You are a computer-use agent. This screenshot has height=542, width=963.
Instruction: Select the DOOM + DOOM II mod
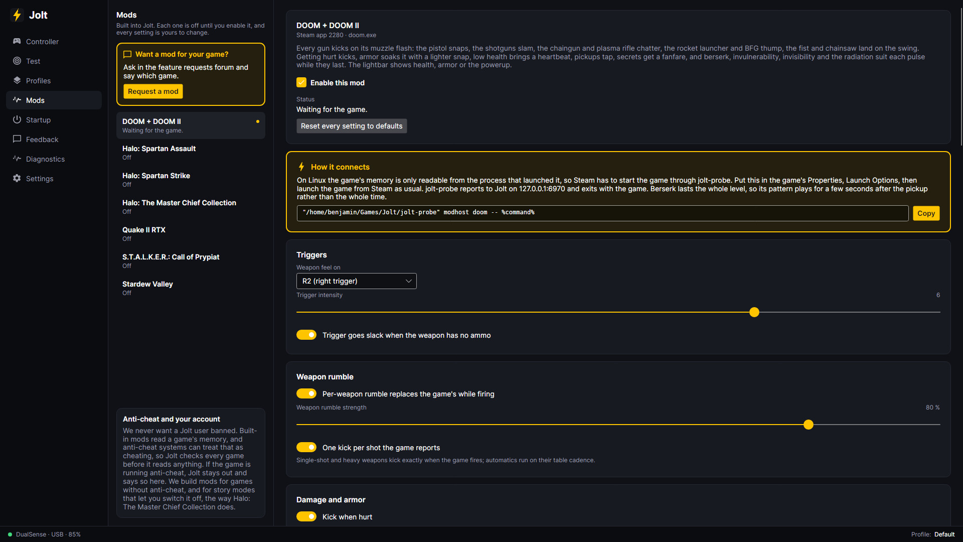[x=191, y=125]
